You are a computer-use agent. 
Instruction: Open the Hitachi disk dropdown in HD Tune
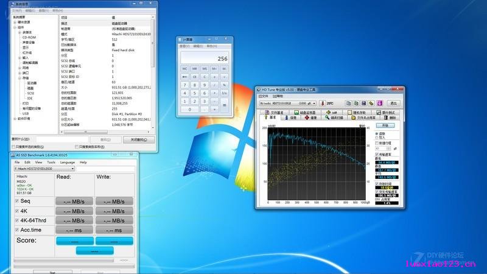point(287,103)
